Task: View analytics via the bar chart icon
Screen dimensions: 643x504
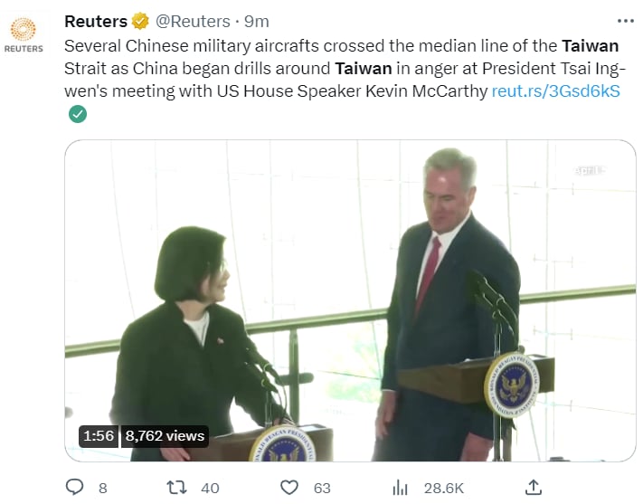Action: point(400,488)
